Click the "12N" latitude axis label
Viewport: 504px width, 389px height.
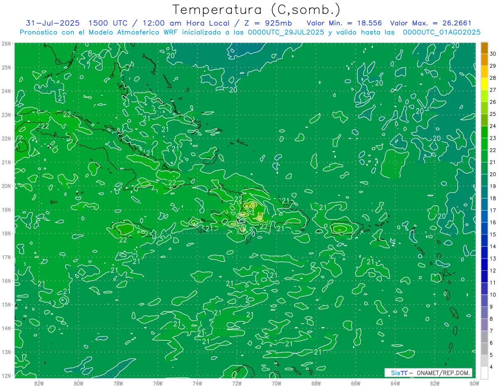pos(6,376)
